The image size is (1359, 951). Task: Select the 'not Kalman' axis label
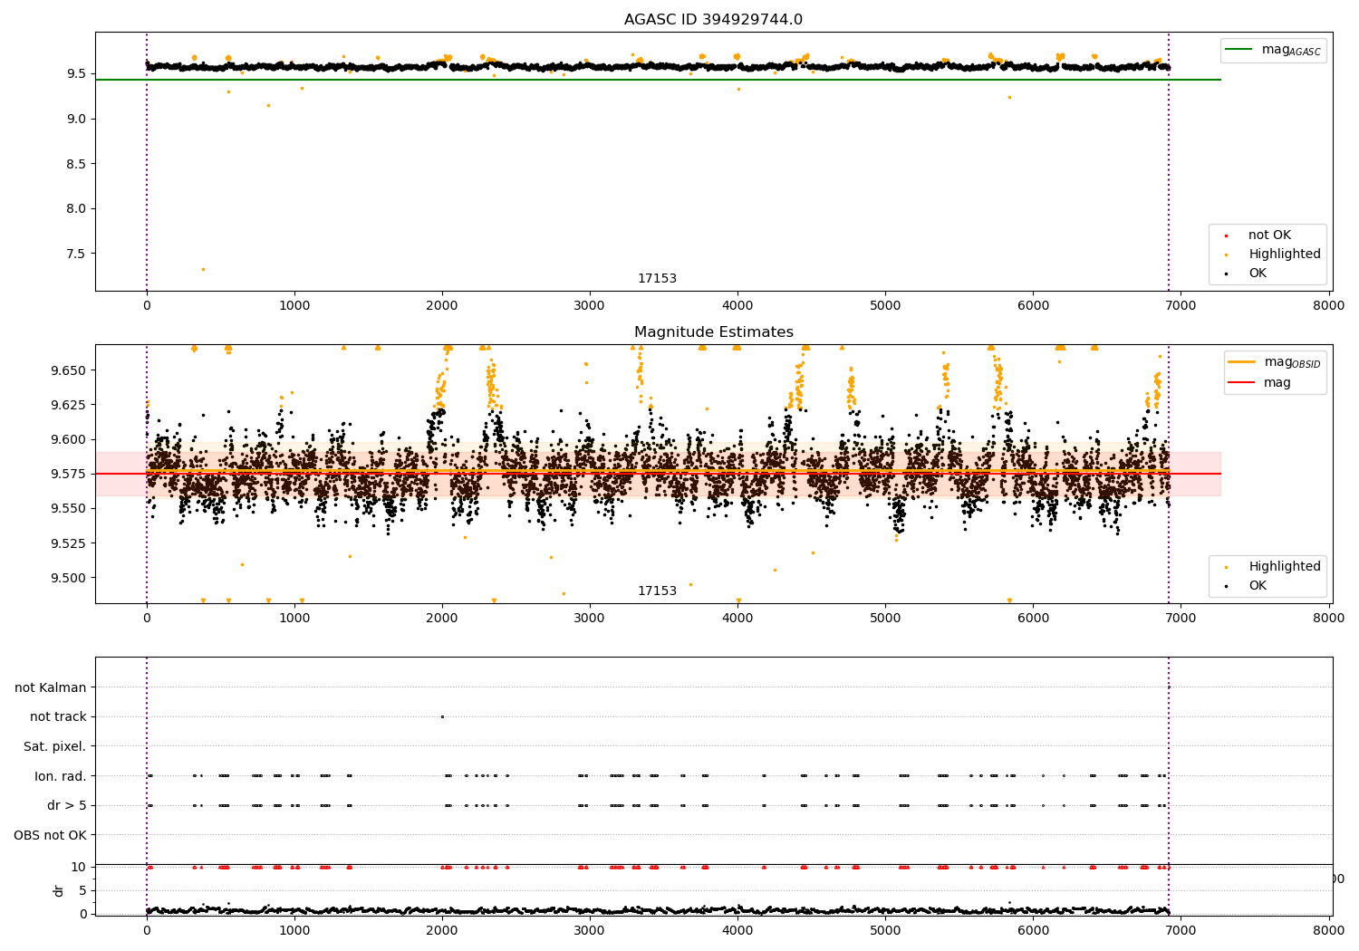pos(51,687)
